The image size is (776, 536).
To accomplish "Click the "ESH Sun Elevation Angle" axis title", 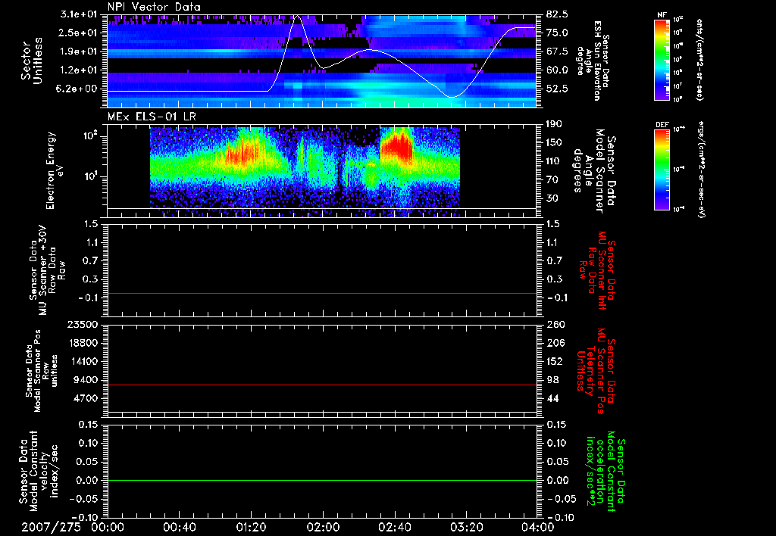I will coord(593,61).
